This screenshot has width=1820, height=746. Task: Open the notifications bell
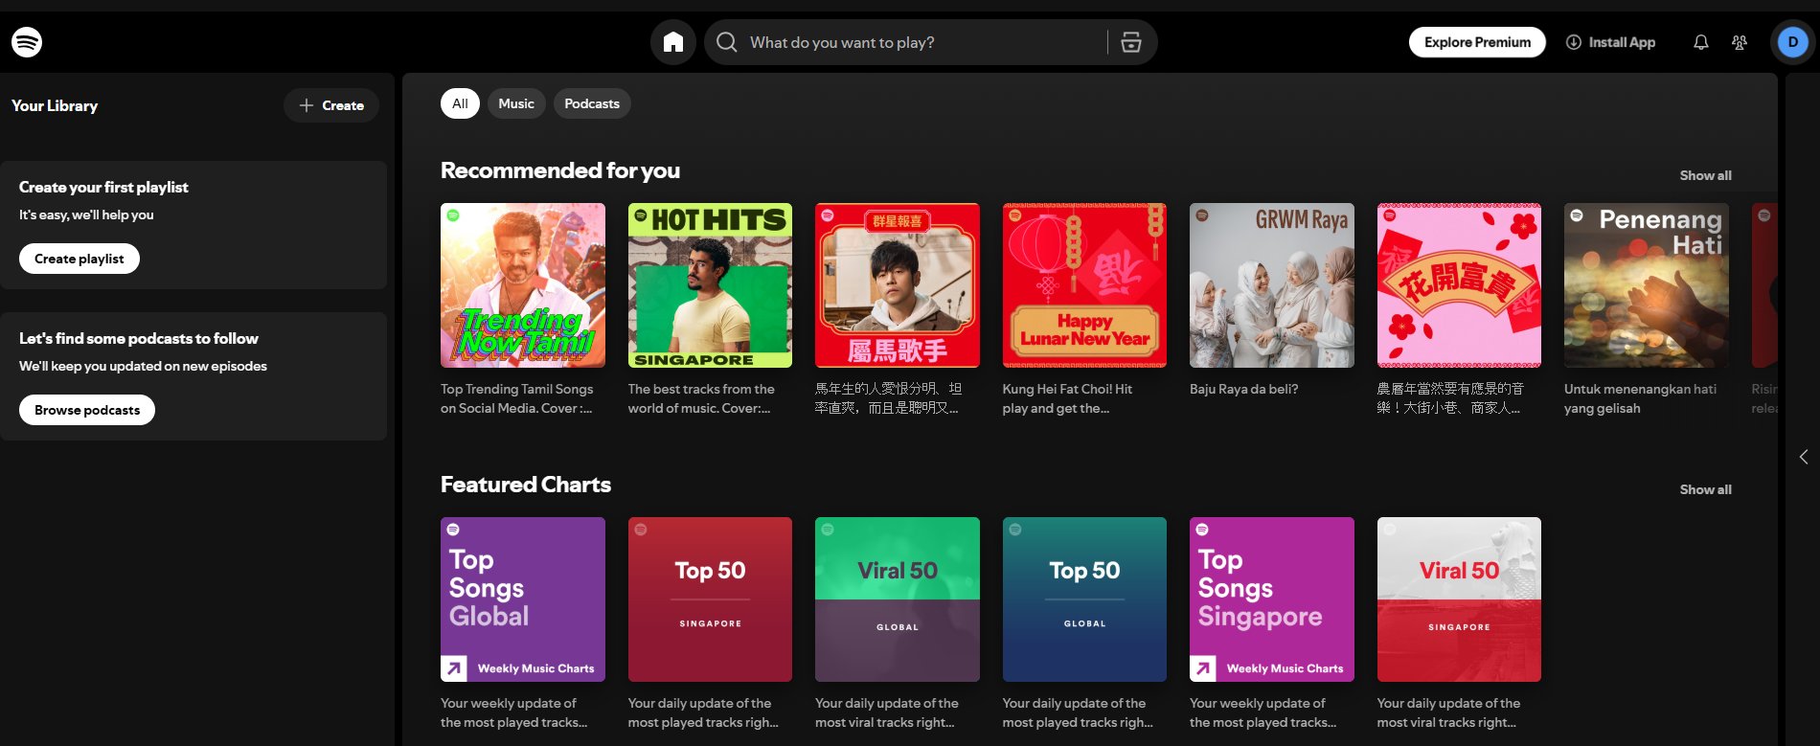coord(1701,42)
